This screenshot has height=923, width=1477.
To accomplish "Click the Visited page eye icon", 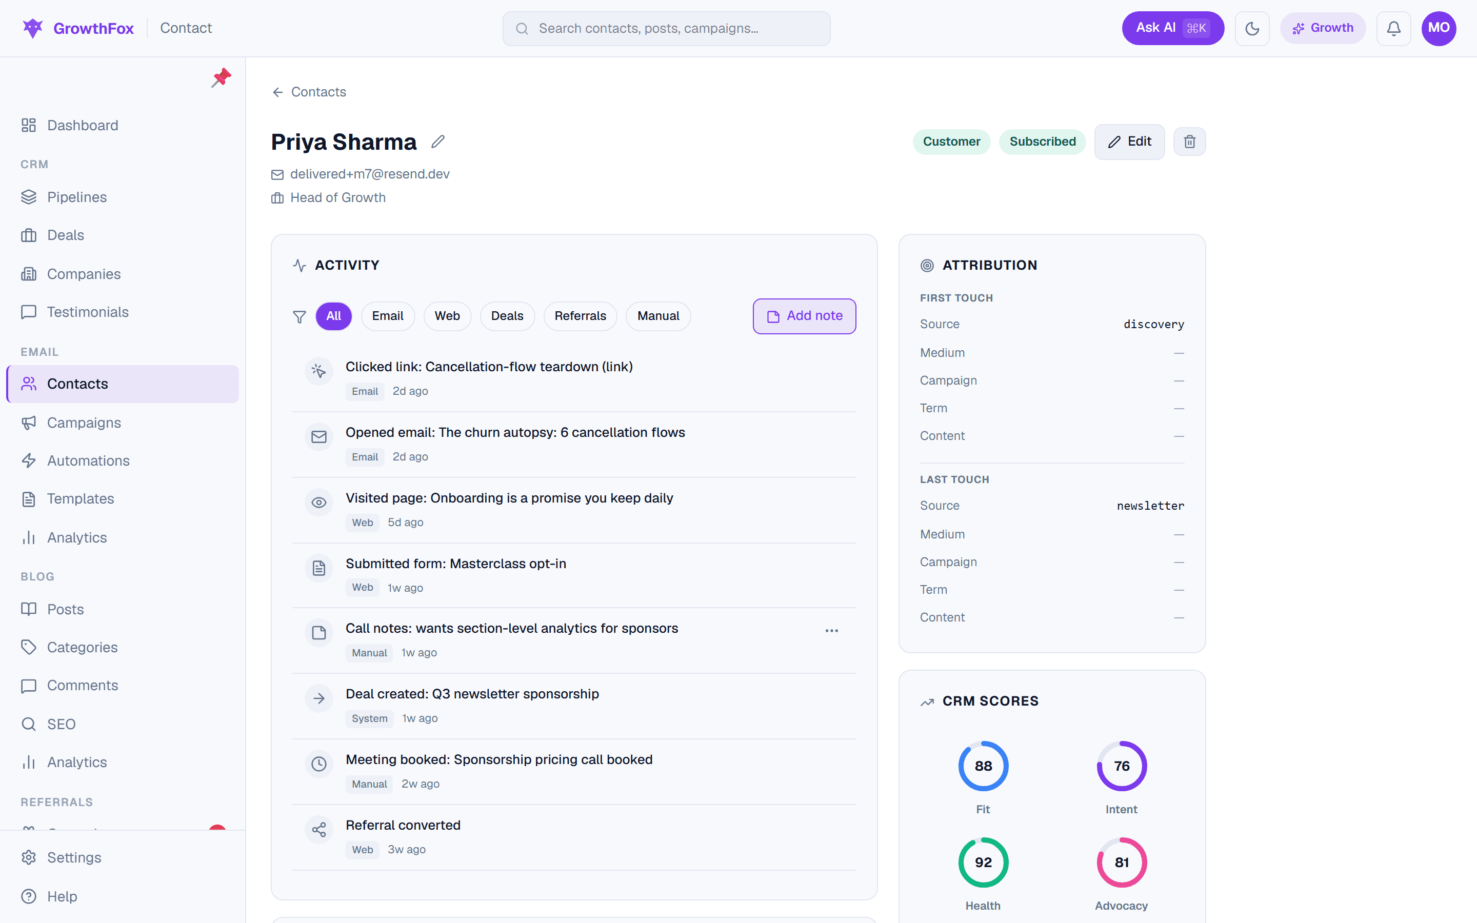I will (318, 503).
